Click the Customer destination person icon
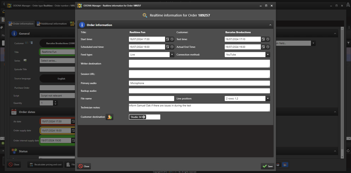This screenshot has height=173, width=351. pyautogui.click(x=109, y=117)
